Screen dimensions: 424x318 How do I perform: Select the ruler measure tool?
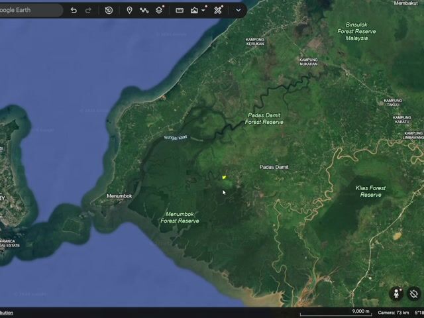tap(180, 11)
